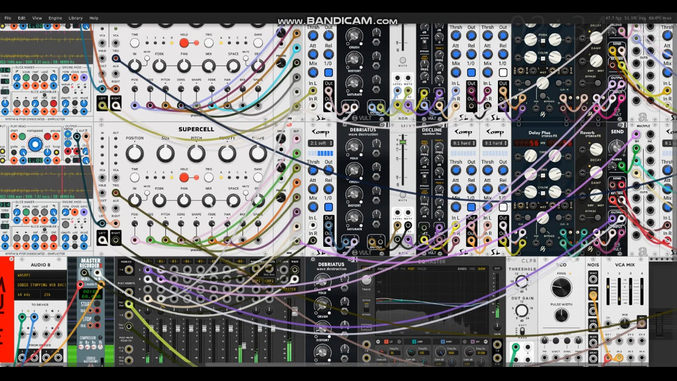Click the FDBK knob on the lower Supercell
The width and height of the screenshot is (677, 381).
pos(159,200)
